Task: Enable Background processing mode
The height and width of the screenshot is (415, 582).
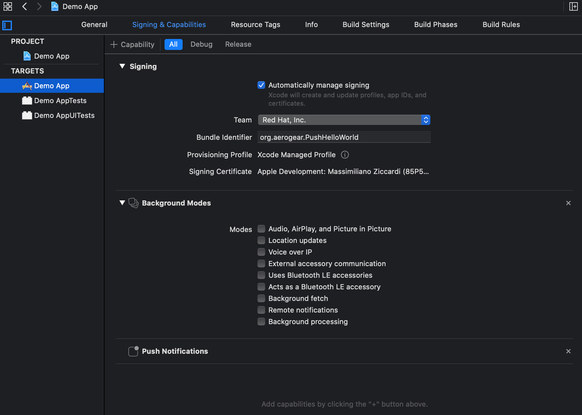Action: click(x=261, y=322)
